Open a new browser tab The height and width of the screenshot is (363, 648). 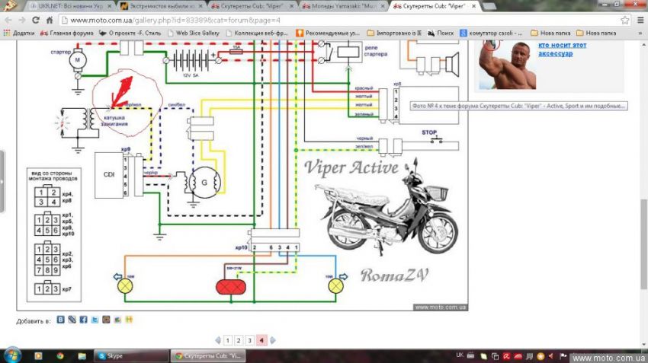tap(489, 6)
